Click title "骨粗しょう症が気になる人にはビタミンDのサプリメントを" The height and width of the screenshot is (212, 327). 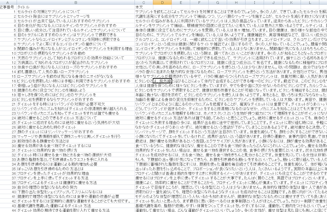(76, 85)
